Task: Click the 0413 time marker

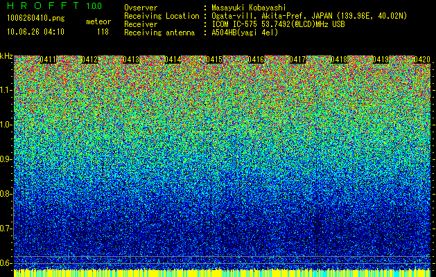Action: (131, 60)
